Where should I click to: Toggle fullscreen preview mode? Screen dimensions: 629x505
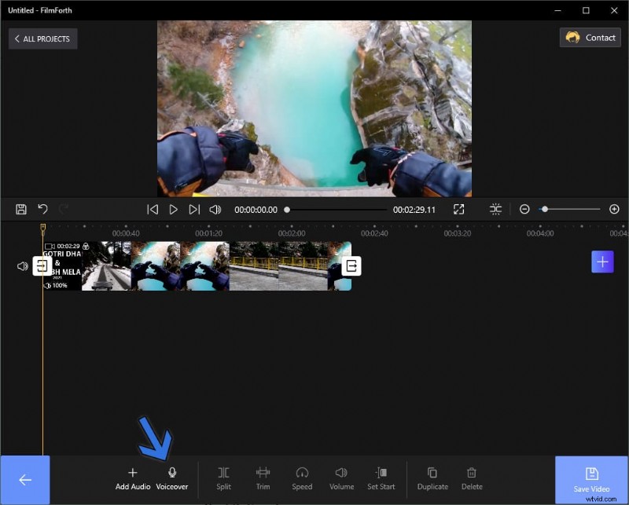point(458,209)
